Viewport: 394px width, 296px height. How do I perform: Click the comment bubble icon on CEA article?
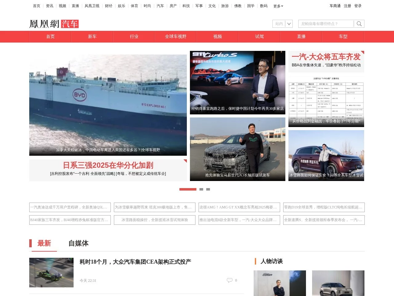(230, 280)
